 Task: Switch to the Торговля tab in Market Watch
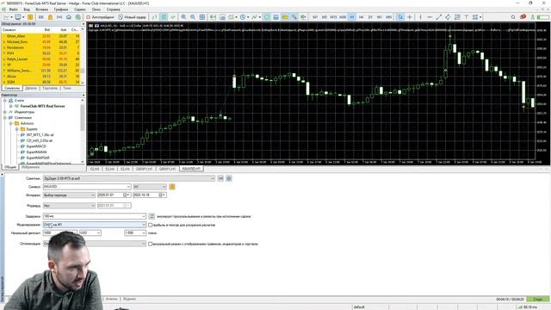point(50,88)
